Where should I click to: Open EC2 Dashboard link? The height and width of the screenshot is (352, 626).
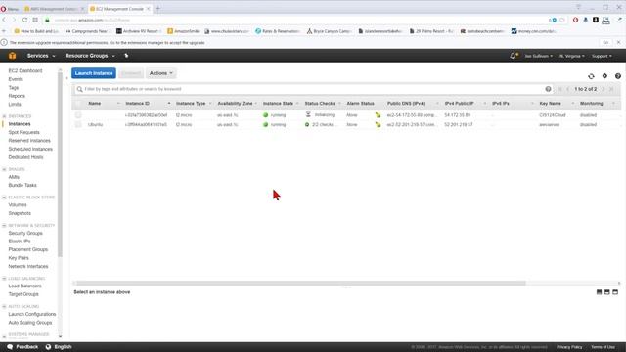point(25,70)
